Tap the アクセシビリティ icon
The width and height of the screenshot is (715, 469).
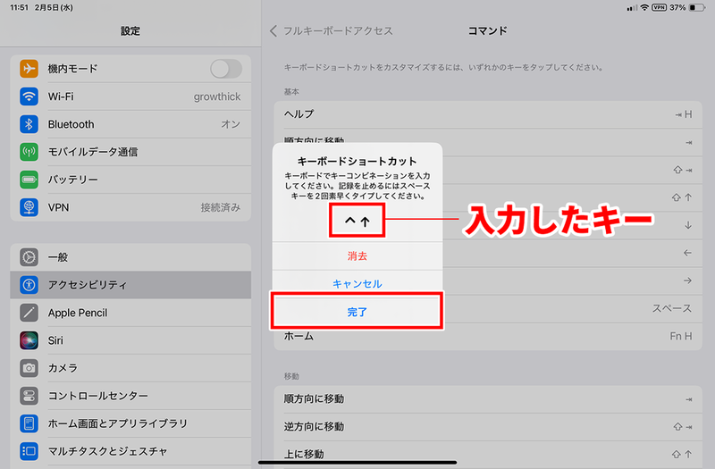[29, 285]
